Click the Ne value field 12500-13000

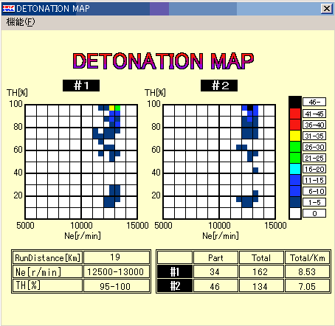tap(117, 271)
